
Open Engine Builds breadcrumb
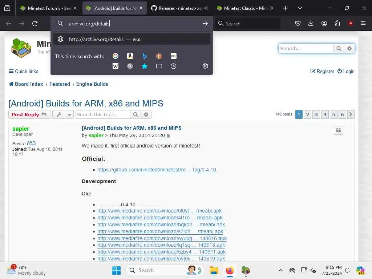[x=92, y=84]
